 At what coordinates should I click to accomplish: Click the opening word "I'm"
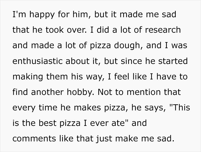19,14
